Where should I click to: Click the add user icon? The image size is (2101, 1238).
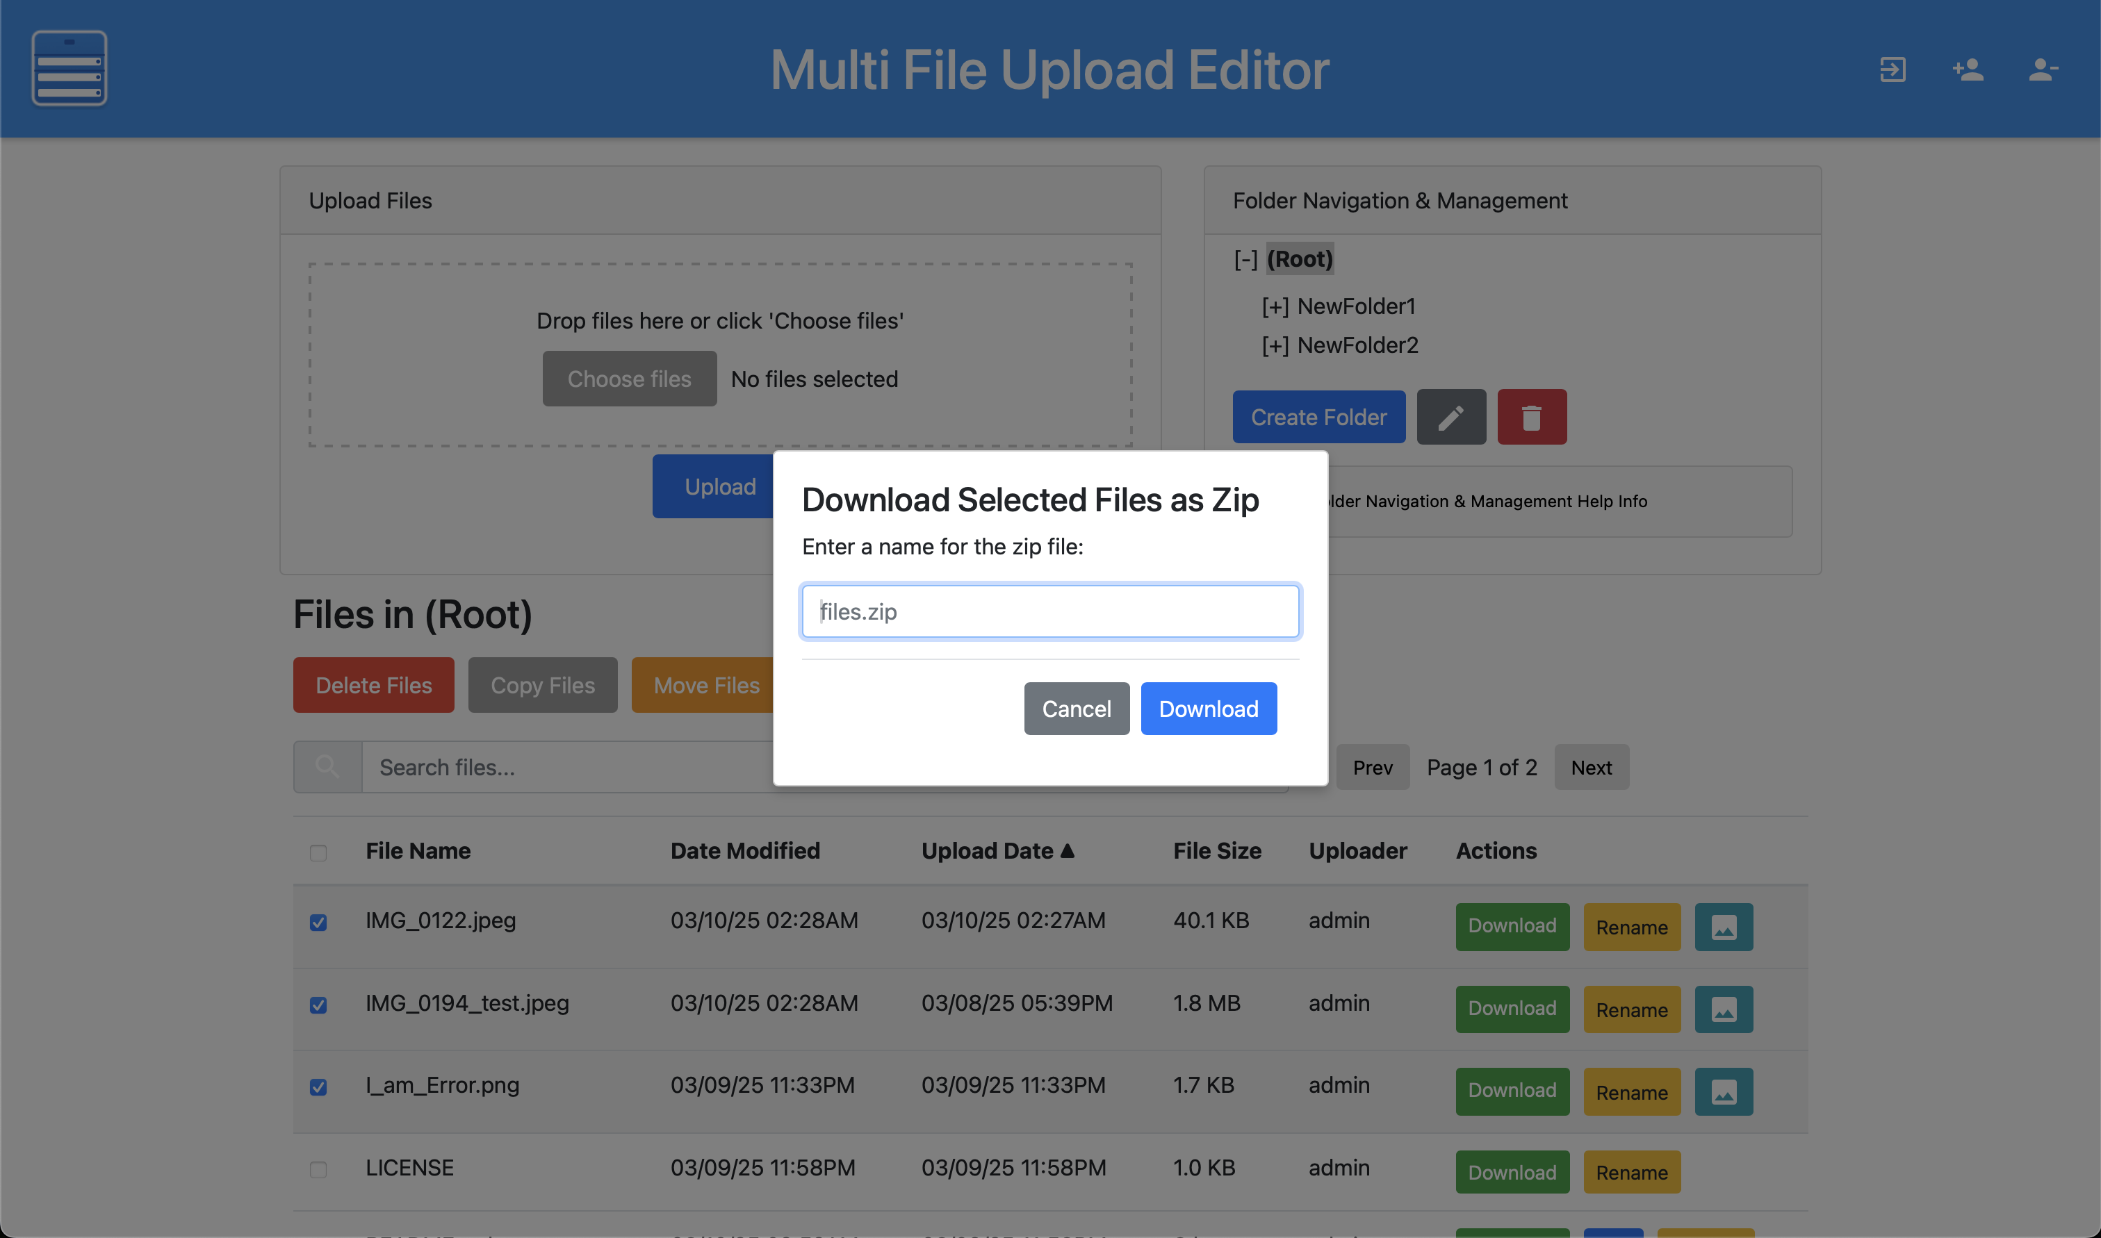click(1968, 69)
